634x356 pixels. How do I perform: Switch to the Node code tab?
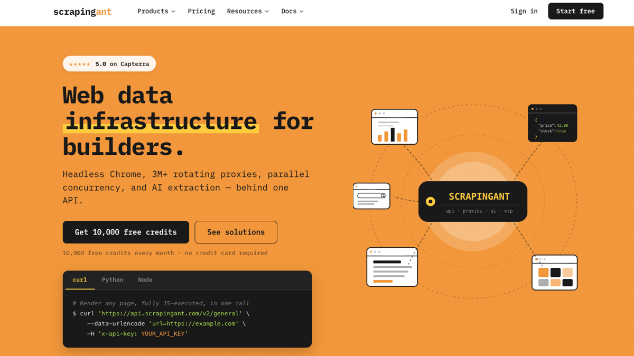point(145,280)
